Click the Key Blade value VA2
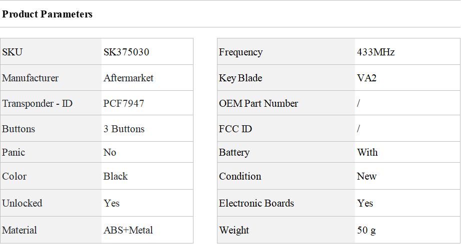461x244 pixels. pyautogui.click(x=367, y=78)
